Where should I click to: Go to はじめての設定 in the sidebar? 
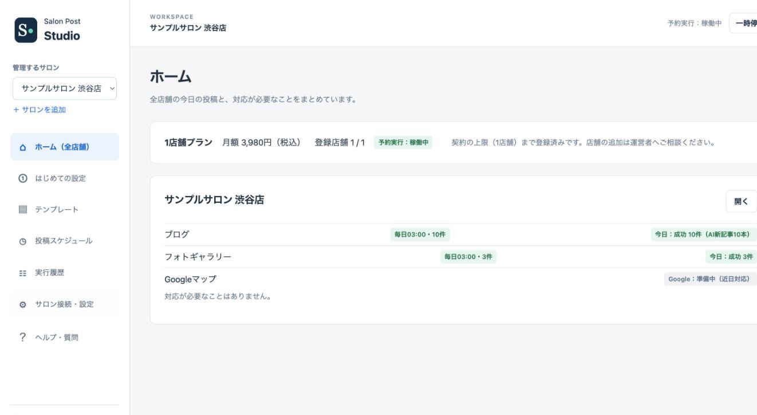65,178
